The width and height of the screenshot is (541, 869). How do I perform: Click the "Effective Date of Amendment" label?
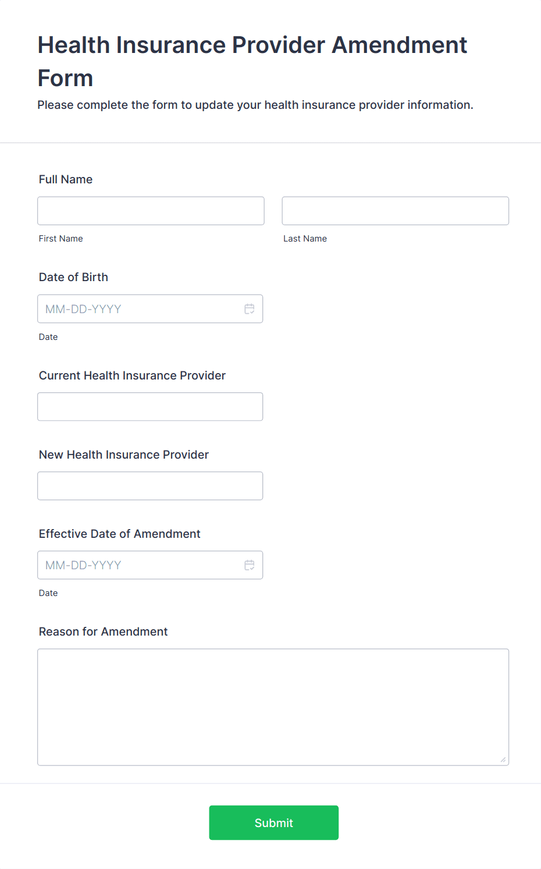pos(119,534)
